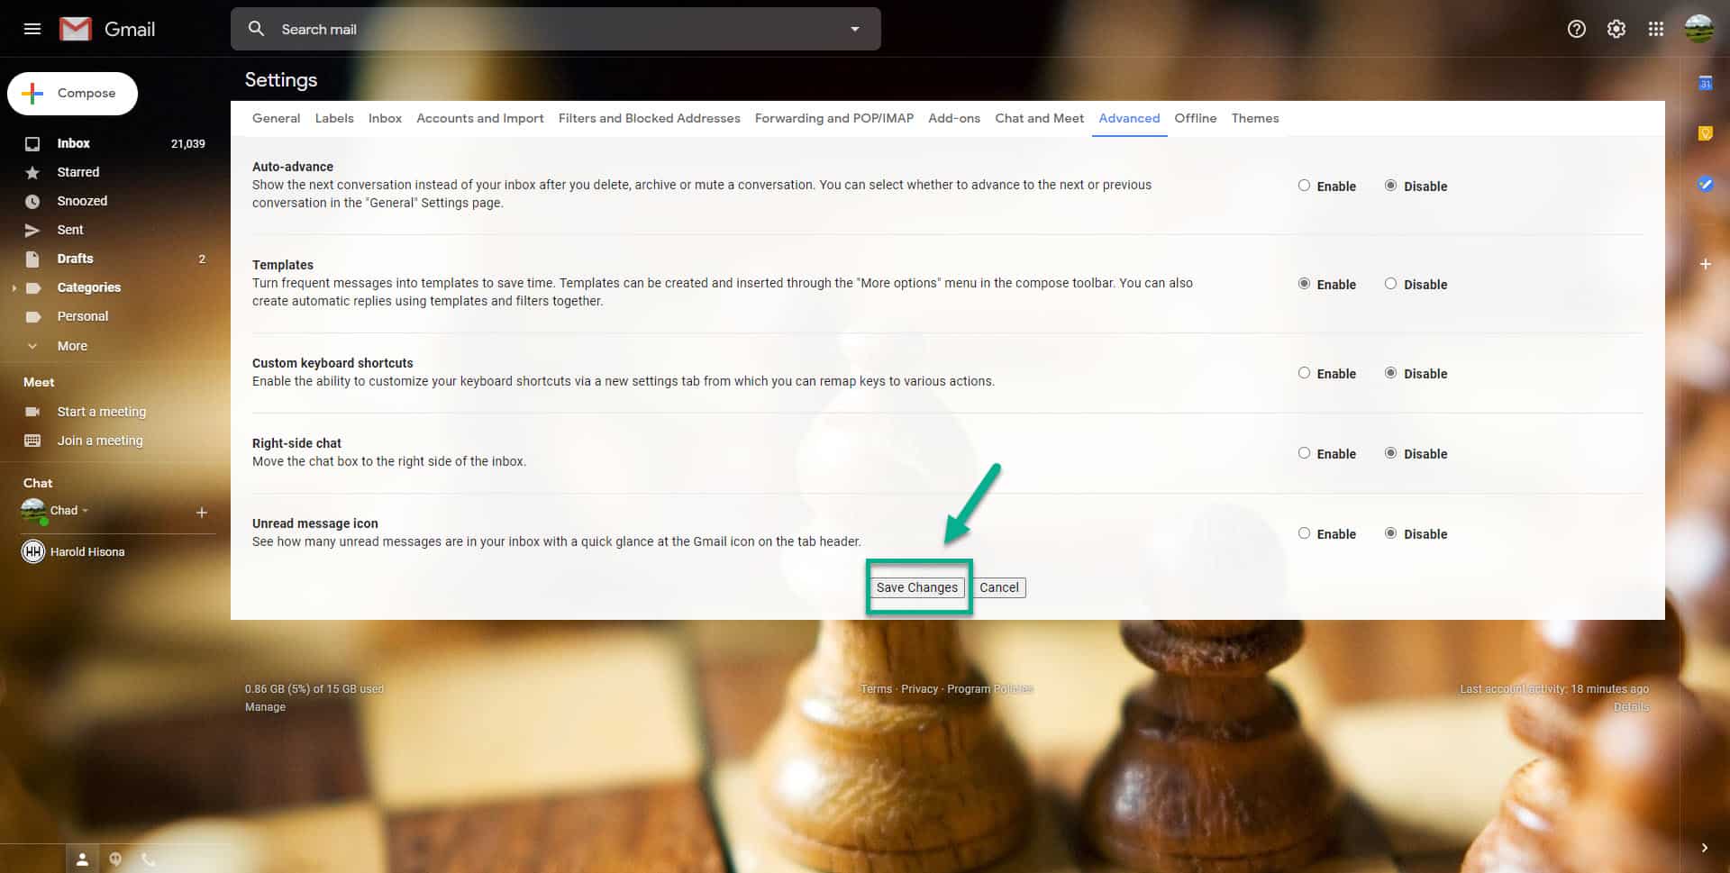
Task: Open Google Keep side panel icon
Action: (x=1705, y=133)
